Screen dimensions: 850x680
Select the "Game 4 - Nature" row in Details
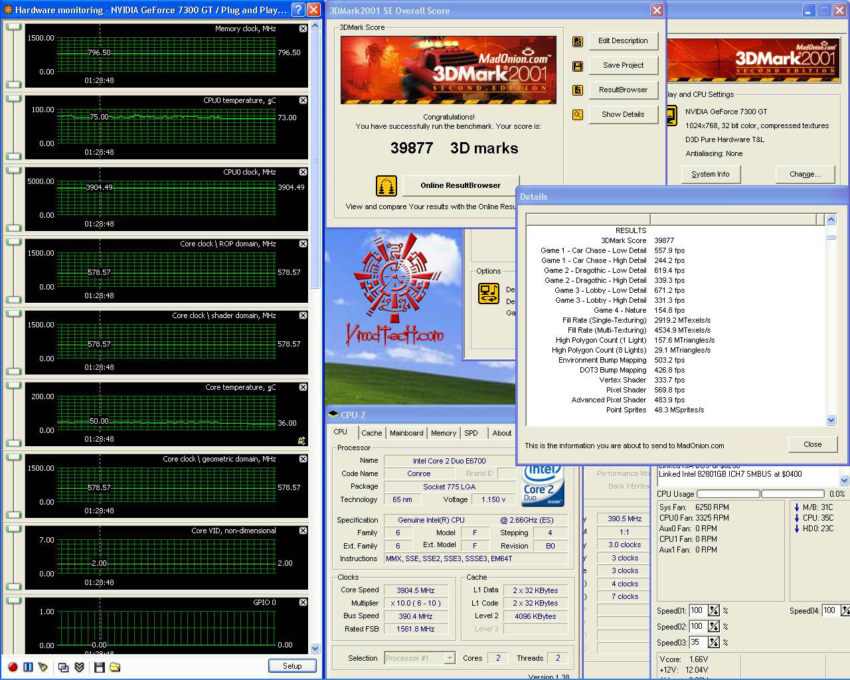[676, 310]
